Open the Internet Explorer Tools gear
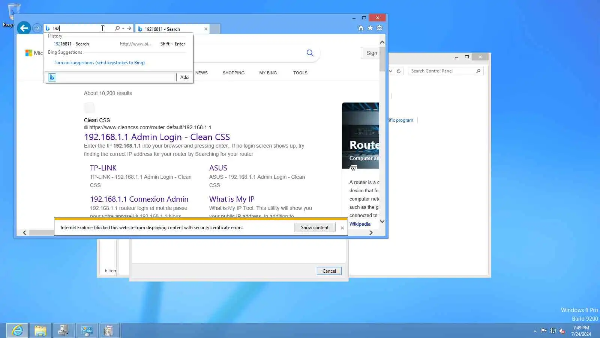The width and height of the screenshot is (600, 338). tap(379, 28)
